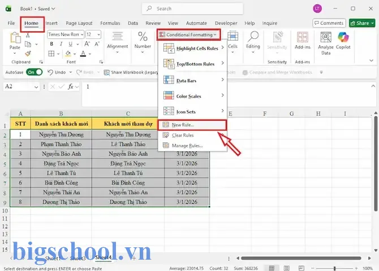This screenshot has width=379, height=271.
Task: Click the user account avatar LT
Action: (x=317, y=9)
